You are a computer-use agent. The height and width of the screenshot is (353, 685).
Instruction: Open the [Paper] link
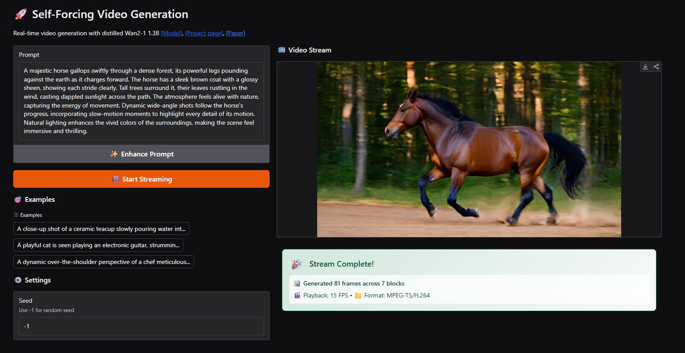(236, 33)
